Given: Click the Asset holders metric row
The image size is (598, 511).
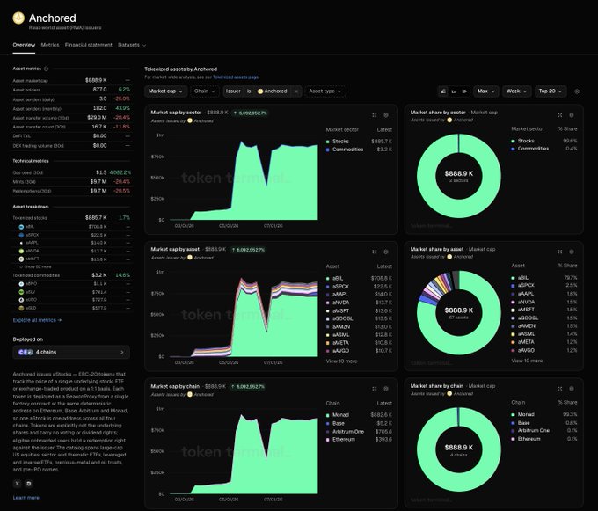Looking at the screenshot, I should [71, 90].
